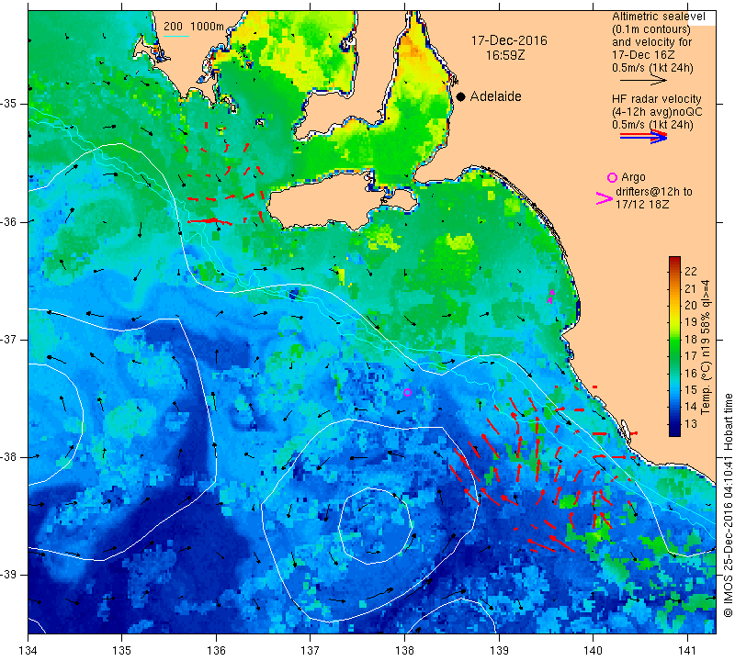
Task: Click the 'Argo' legend label
Action: pos(633,177)
